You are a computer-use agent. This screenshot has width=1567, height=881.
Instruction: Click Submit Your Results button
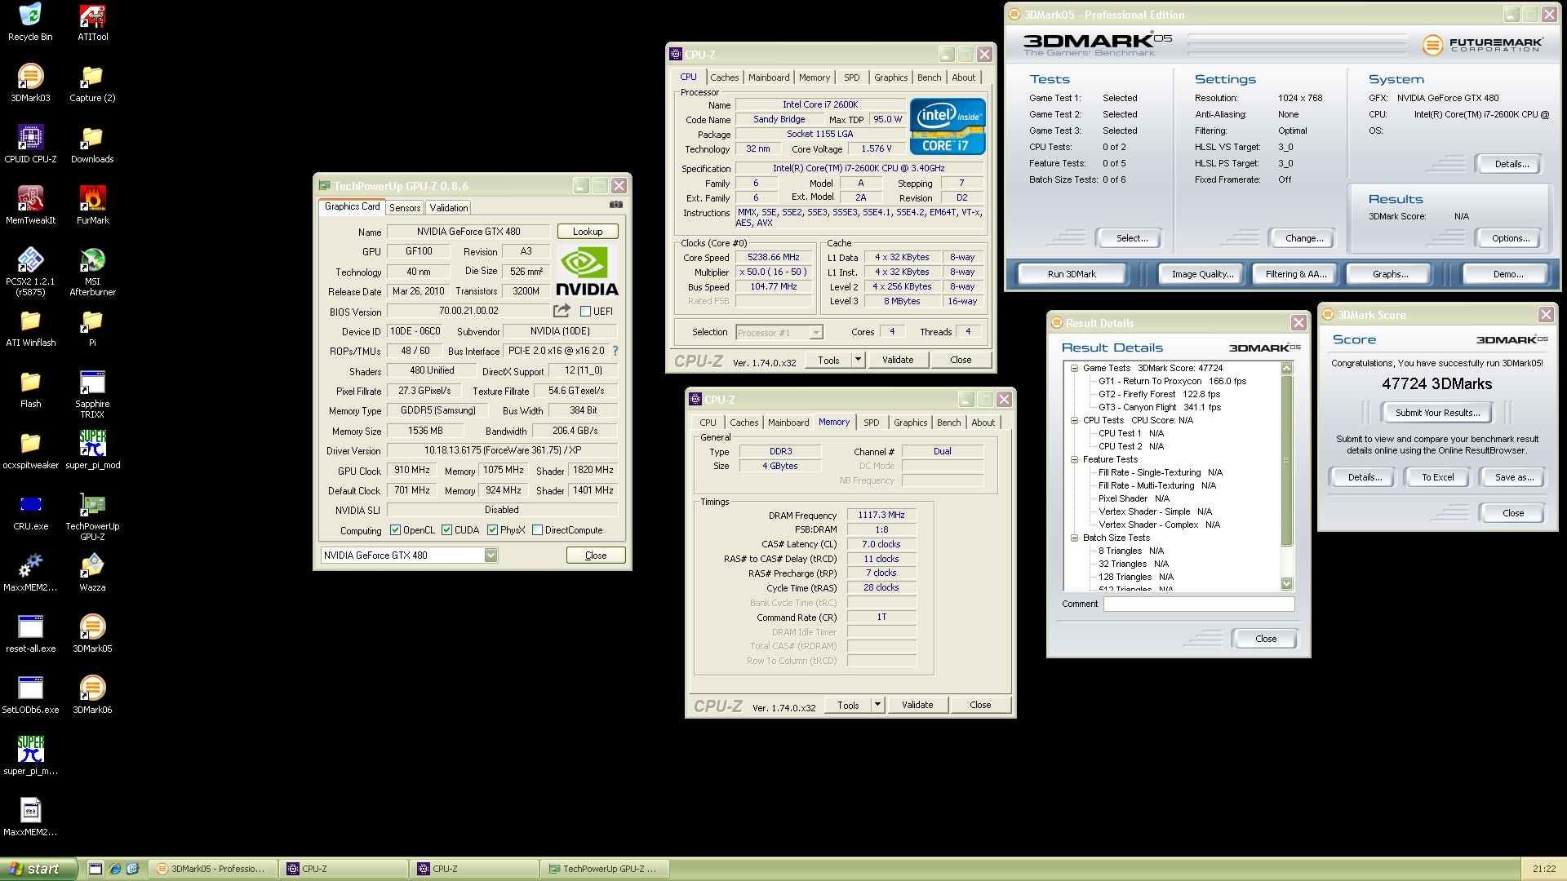pyautogui.click(x=1437, y=413)
